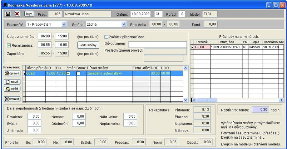Click the Ruční změna end time 15:08

pos(62,45)
